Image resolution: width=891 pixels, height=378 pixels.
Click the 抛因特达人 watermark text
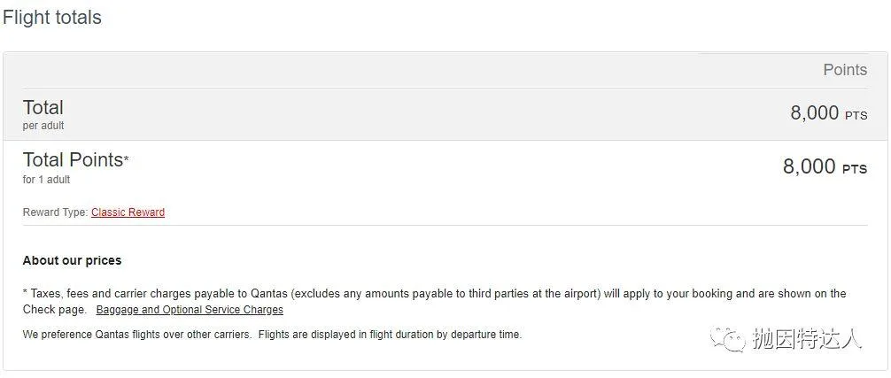[x=805, y=339]
